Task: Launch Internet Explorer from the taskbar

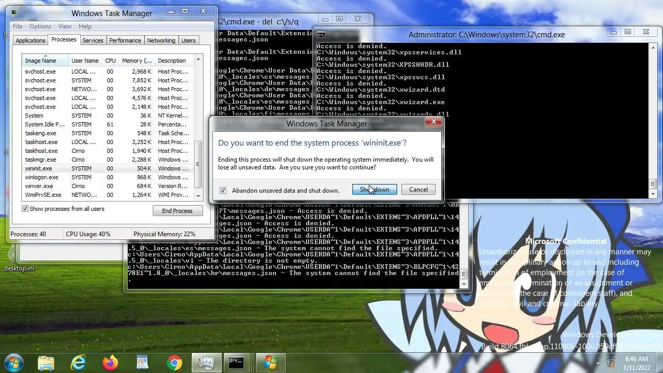Action: (x=78, y=362)
